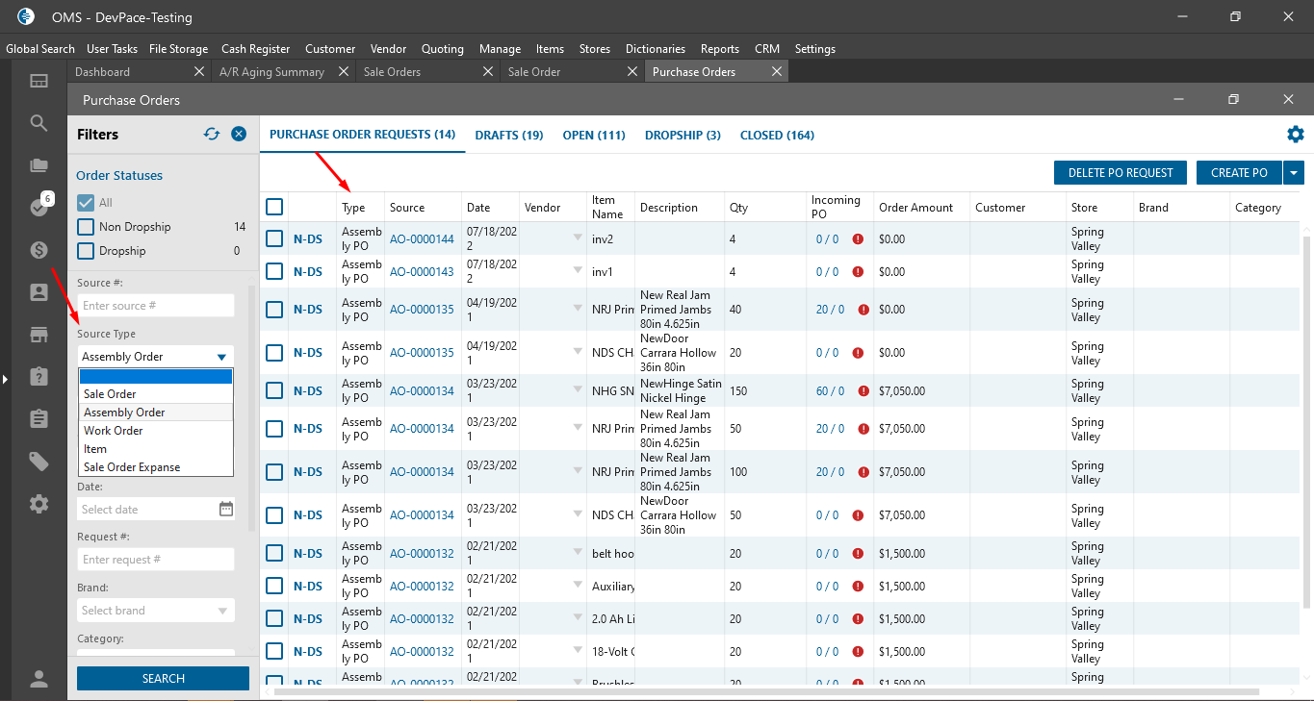Open the Reports menu
The height and width of the screenshot is (701, 1314).
tap(719, 49)
